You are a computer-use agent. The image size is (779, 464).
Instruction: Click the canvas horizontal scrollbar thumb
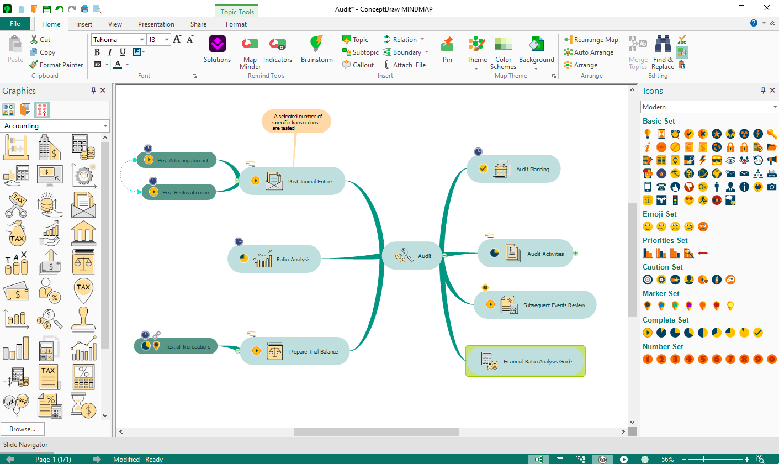click(x=377, y=431)
